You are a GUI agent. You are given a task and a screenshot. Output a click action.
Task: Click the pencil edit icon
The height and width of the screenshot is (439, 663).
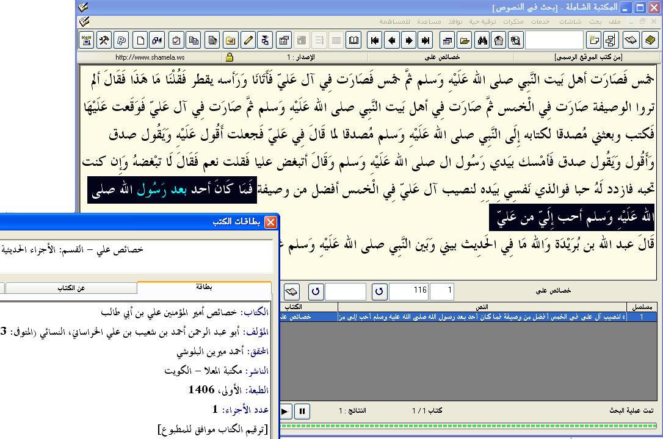click(x=248, y=41)
